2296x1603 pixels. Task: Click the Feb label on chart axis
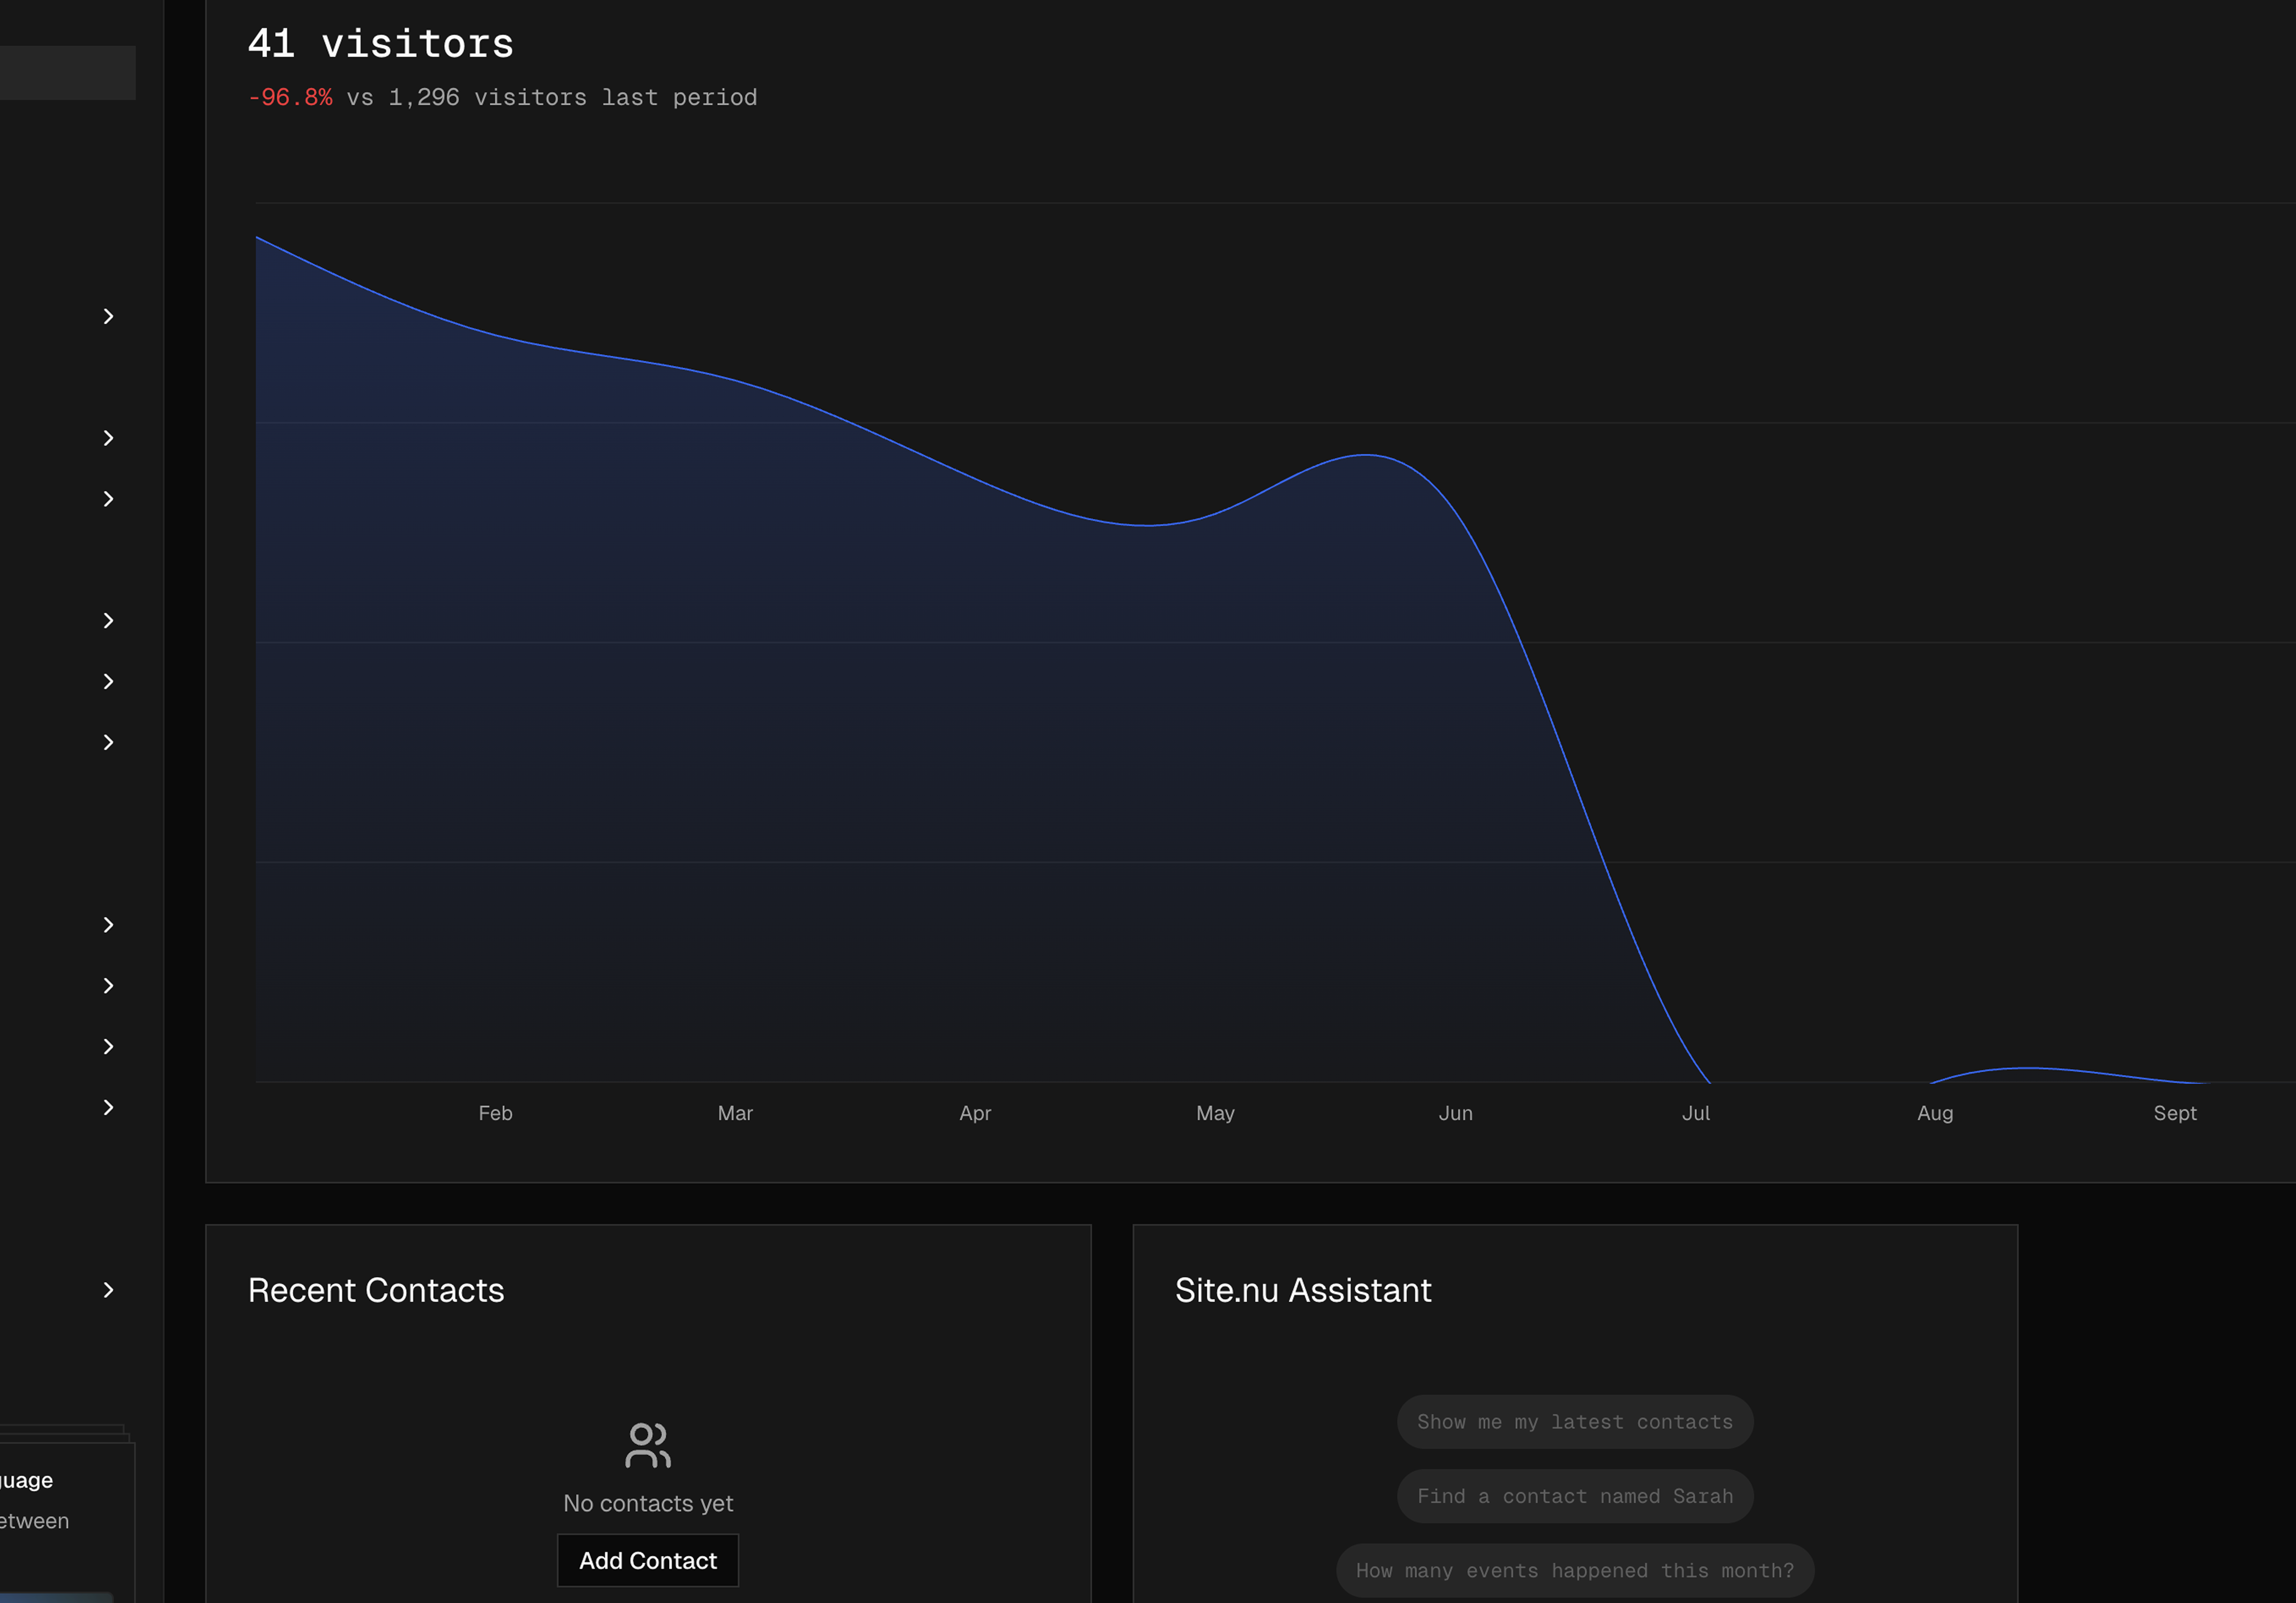click(495, 1113)
